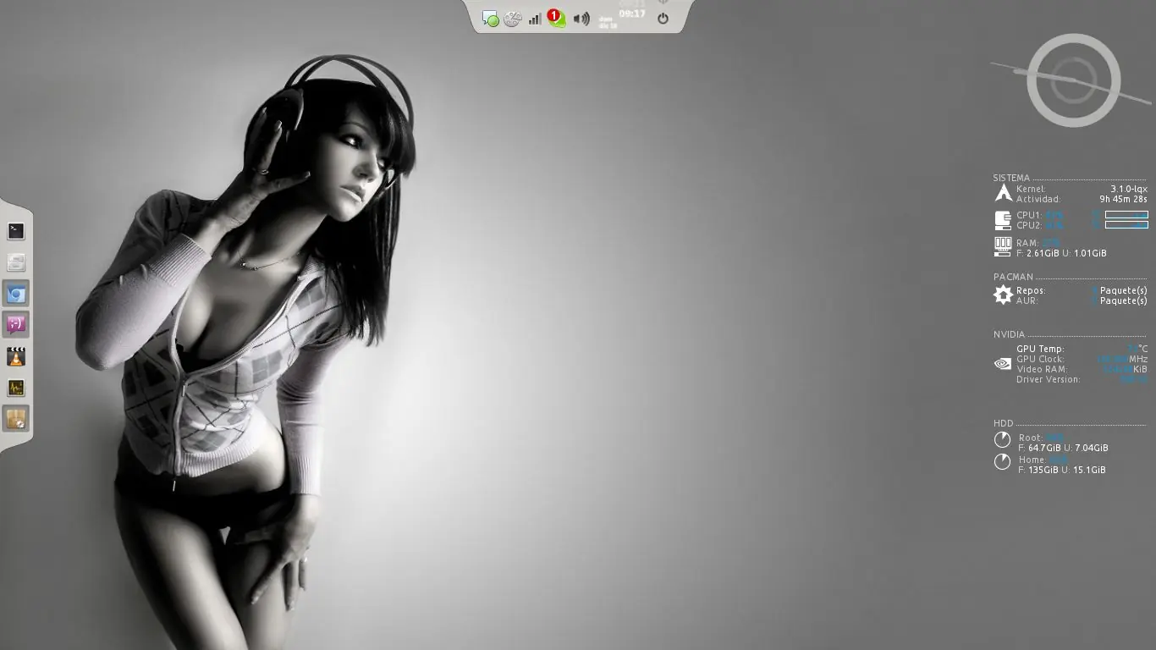This screenshot has width=1156, height=650.
Task: Open the purple smiley messenger dock icon
Action: coord(15,324)
